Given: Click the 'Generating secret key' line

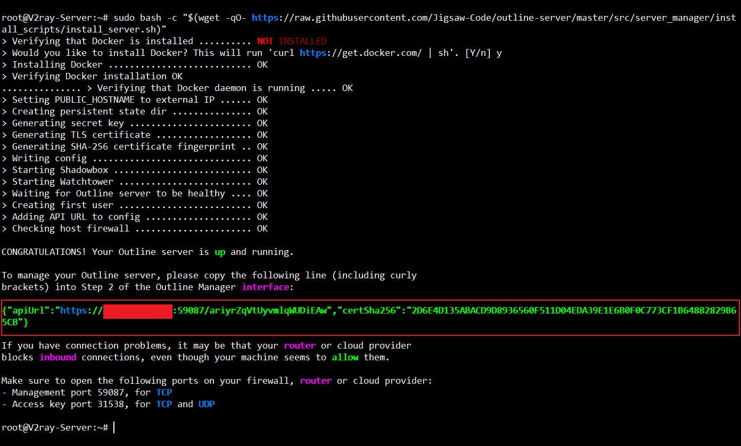Looking at the screenshot, I should (135, 123).
